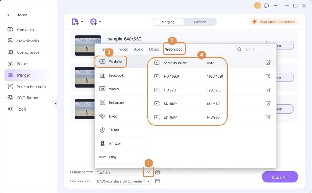This screenshot has width=312, height=193.
Task: Edit the SD 480P preset
Action: pos(268,103)
